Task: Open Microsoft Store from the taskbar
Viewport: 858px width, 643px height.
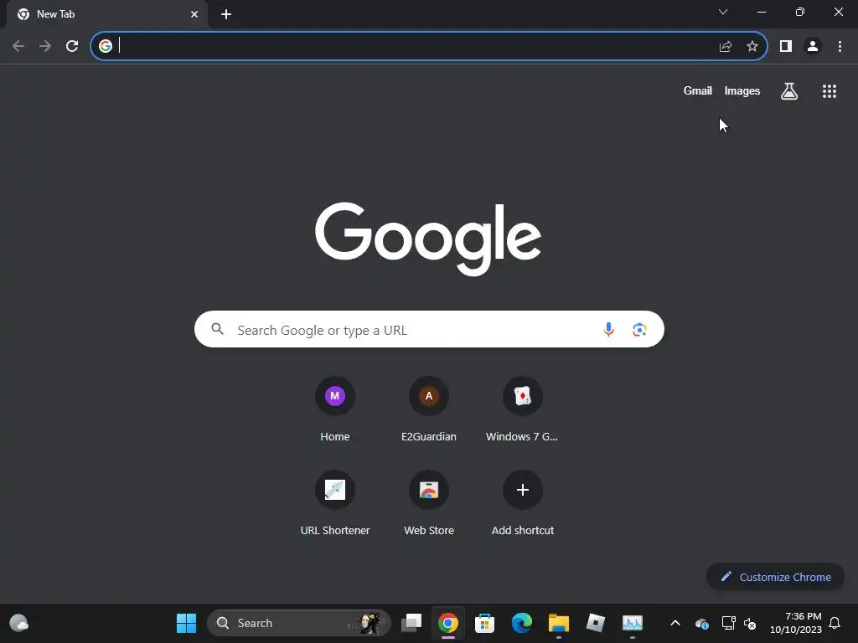Action: coord(485,623)
